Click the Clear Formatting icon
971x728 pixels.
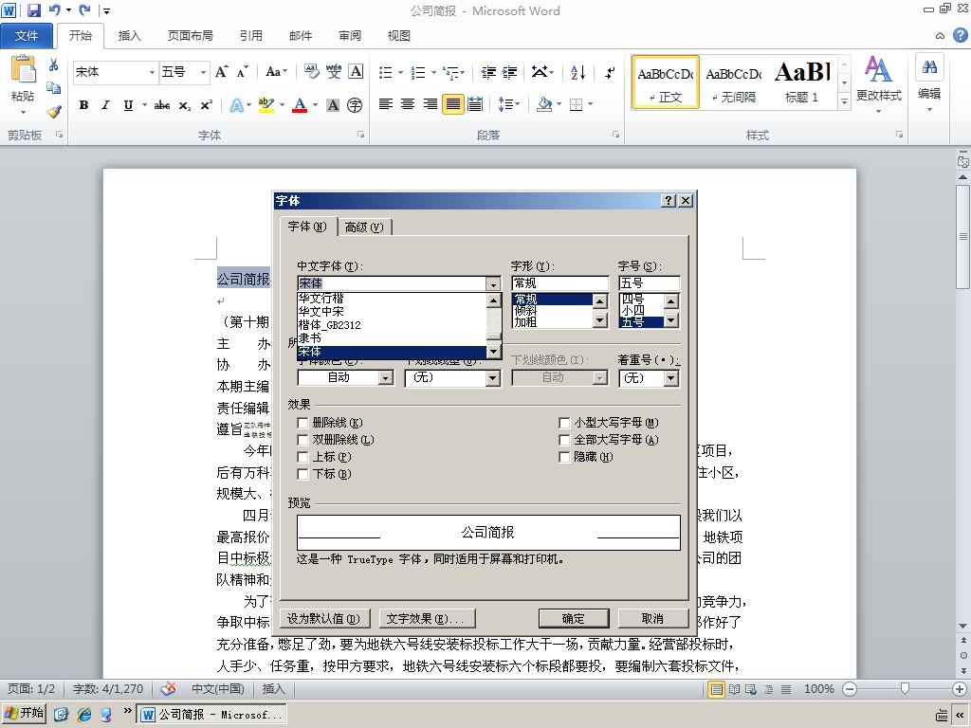click(311, 72)
